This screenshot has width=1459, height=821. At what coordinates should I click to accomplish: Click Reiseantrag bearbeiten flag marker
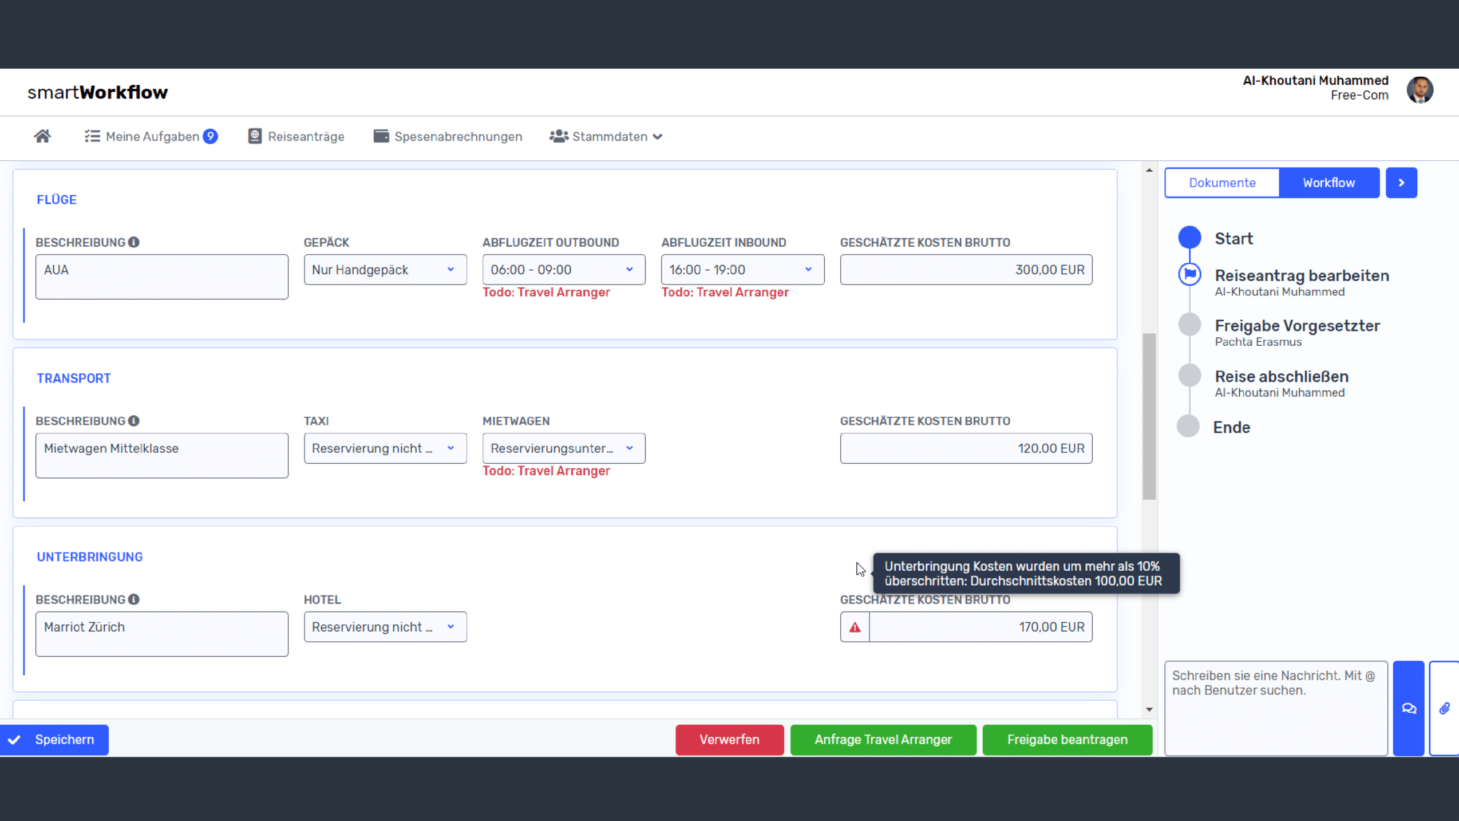[x=1189, y=274]
